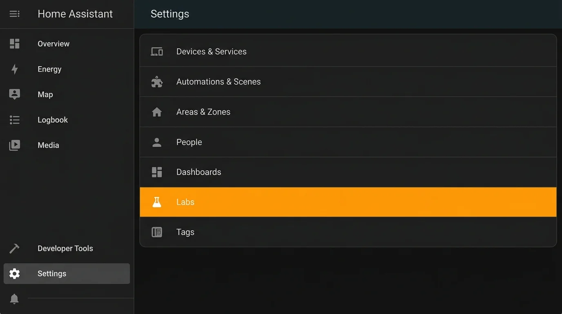The image size is (562, 314).
Task: Open the Overview page
Action: click(54, 44)
